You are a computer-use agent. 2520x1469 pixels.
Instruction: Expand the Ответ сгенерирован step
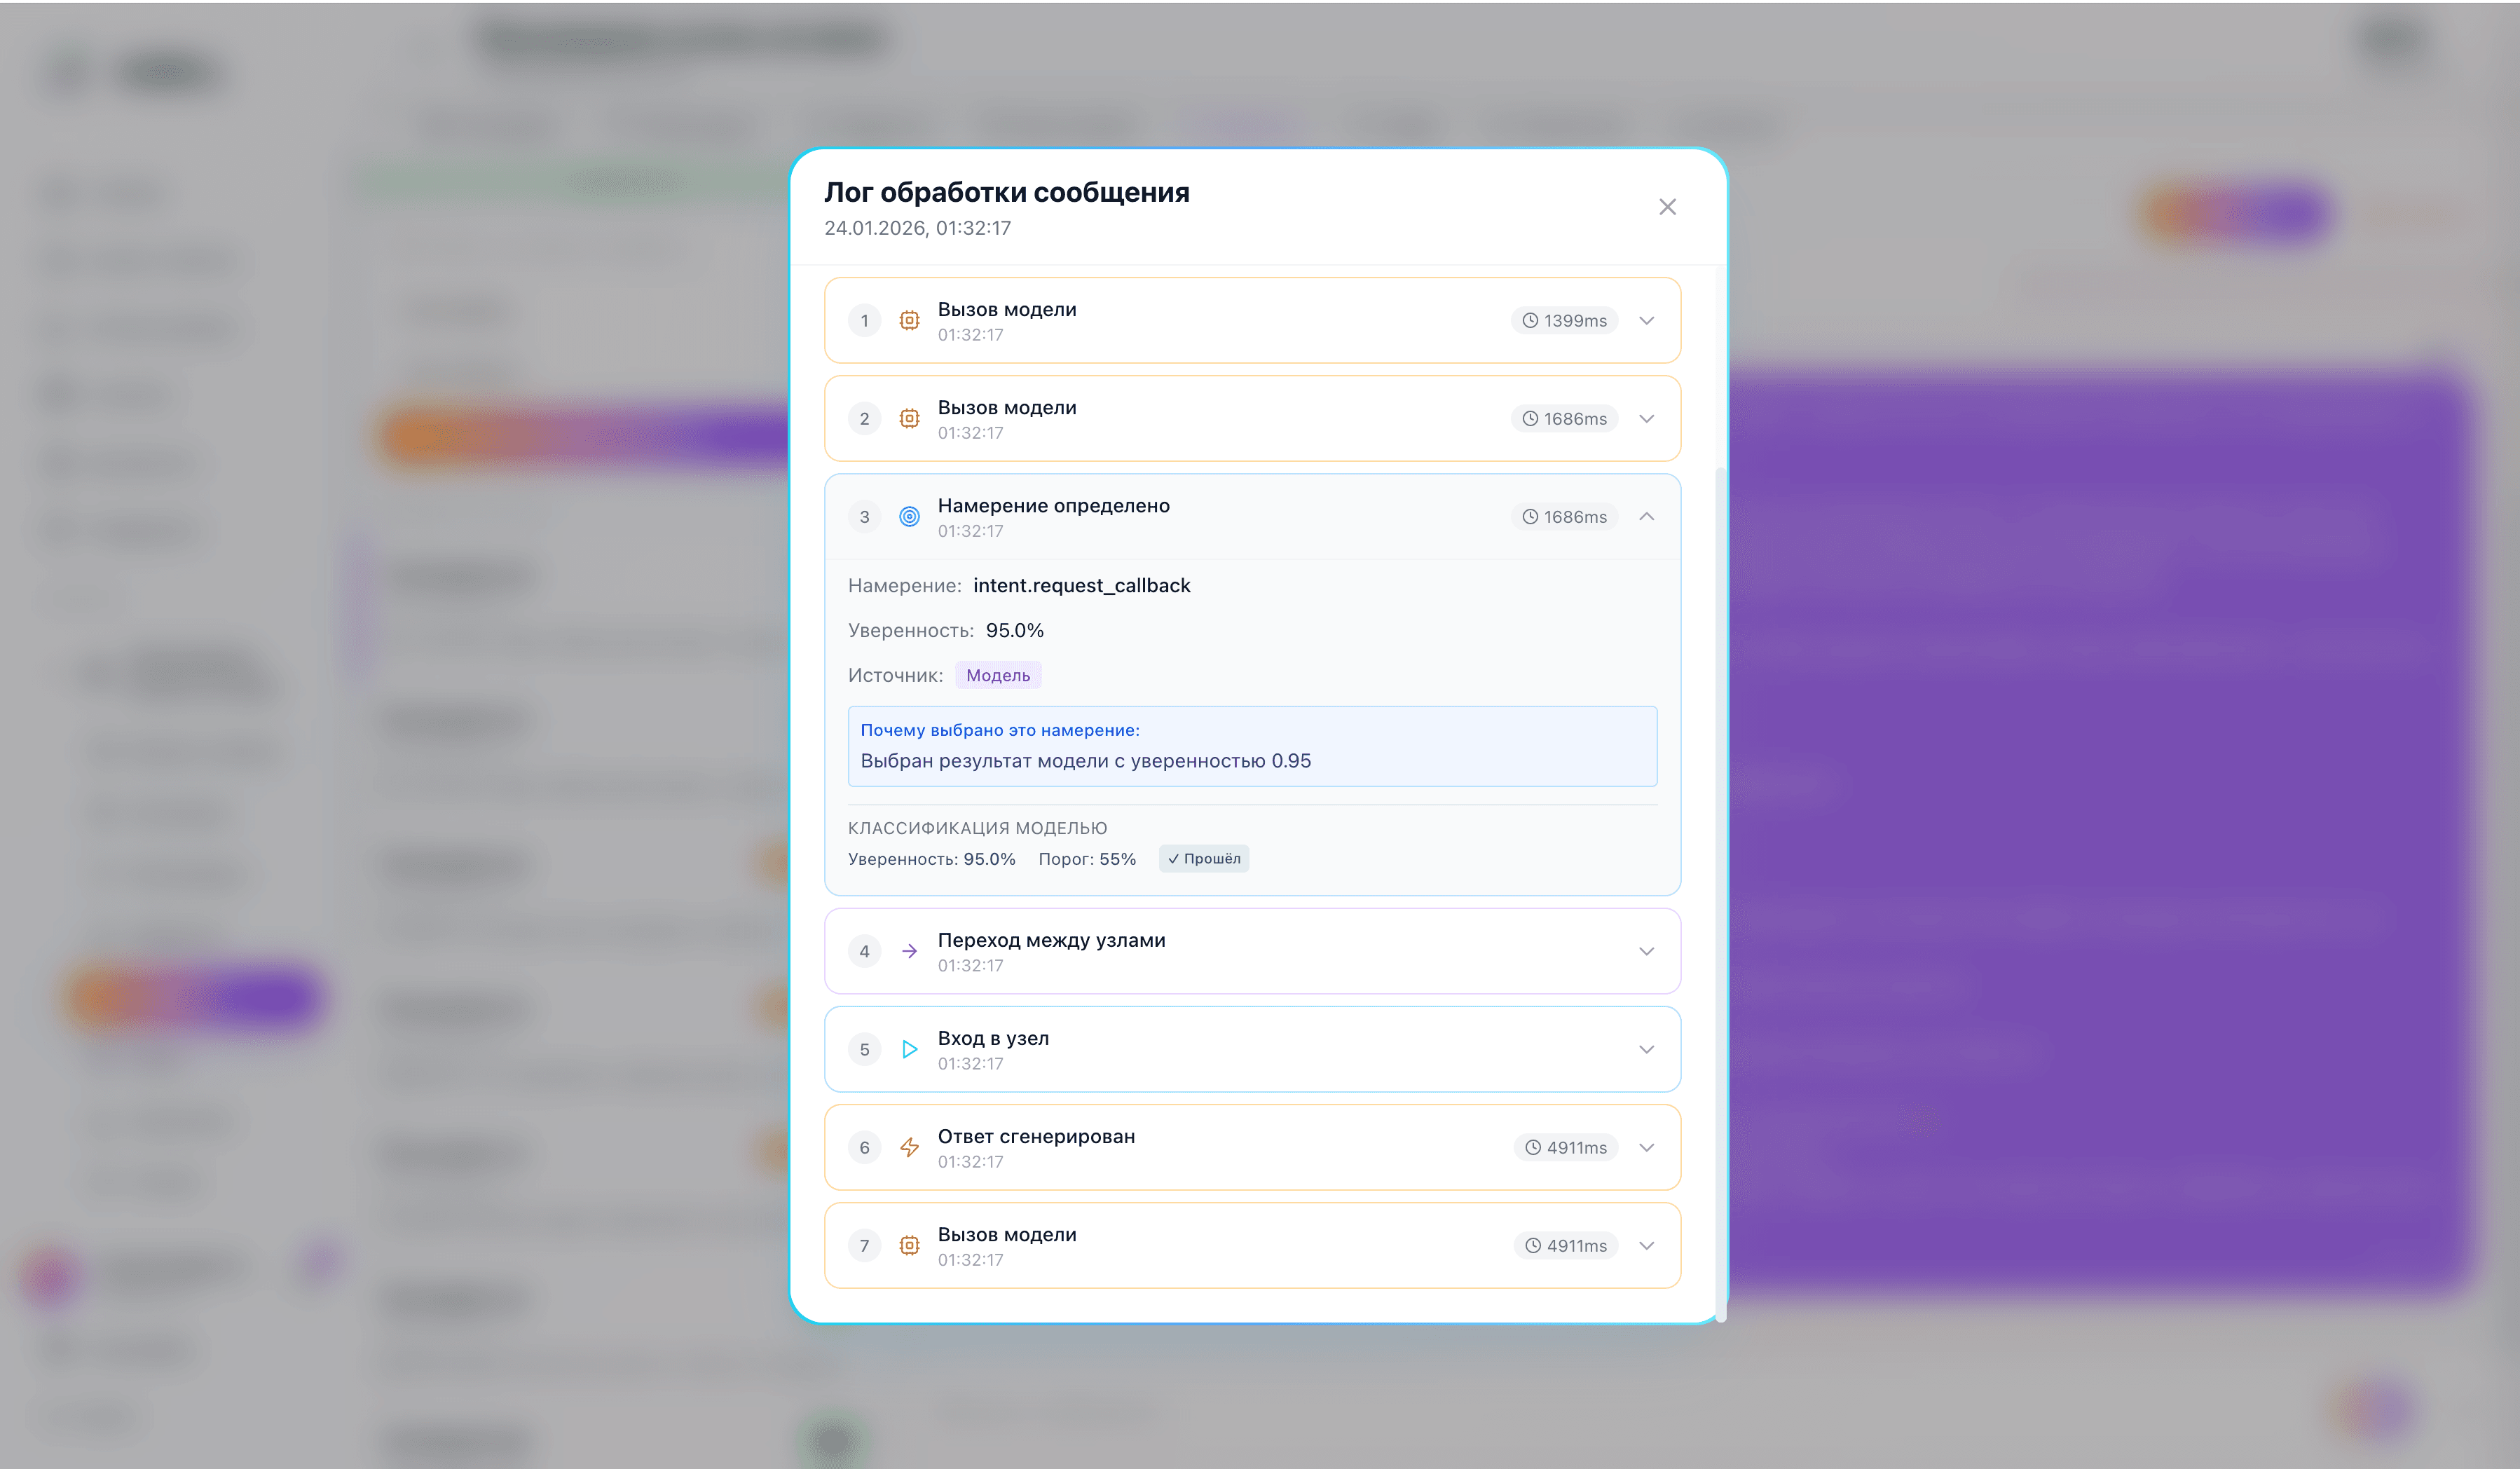pos(1646,1147)
